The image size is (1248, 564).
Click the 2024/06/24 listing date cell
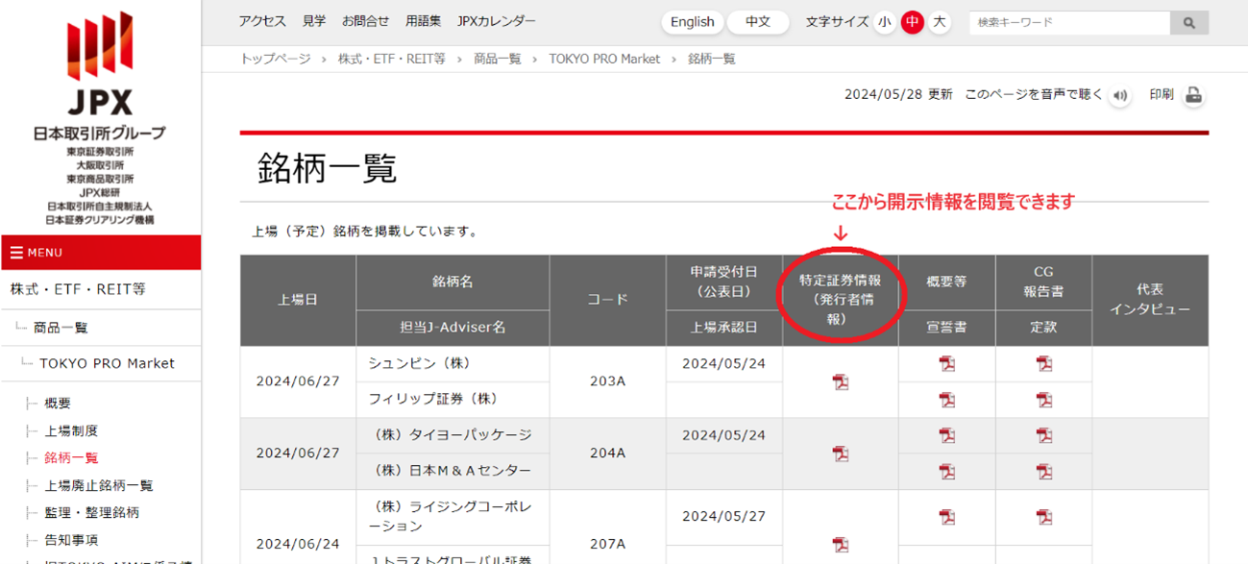click(x=298, y=544)
